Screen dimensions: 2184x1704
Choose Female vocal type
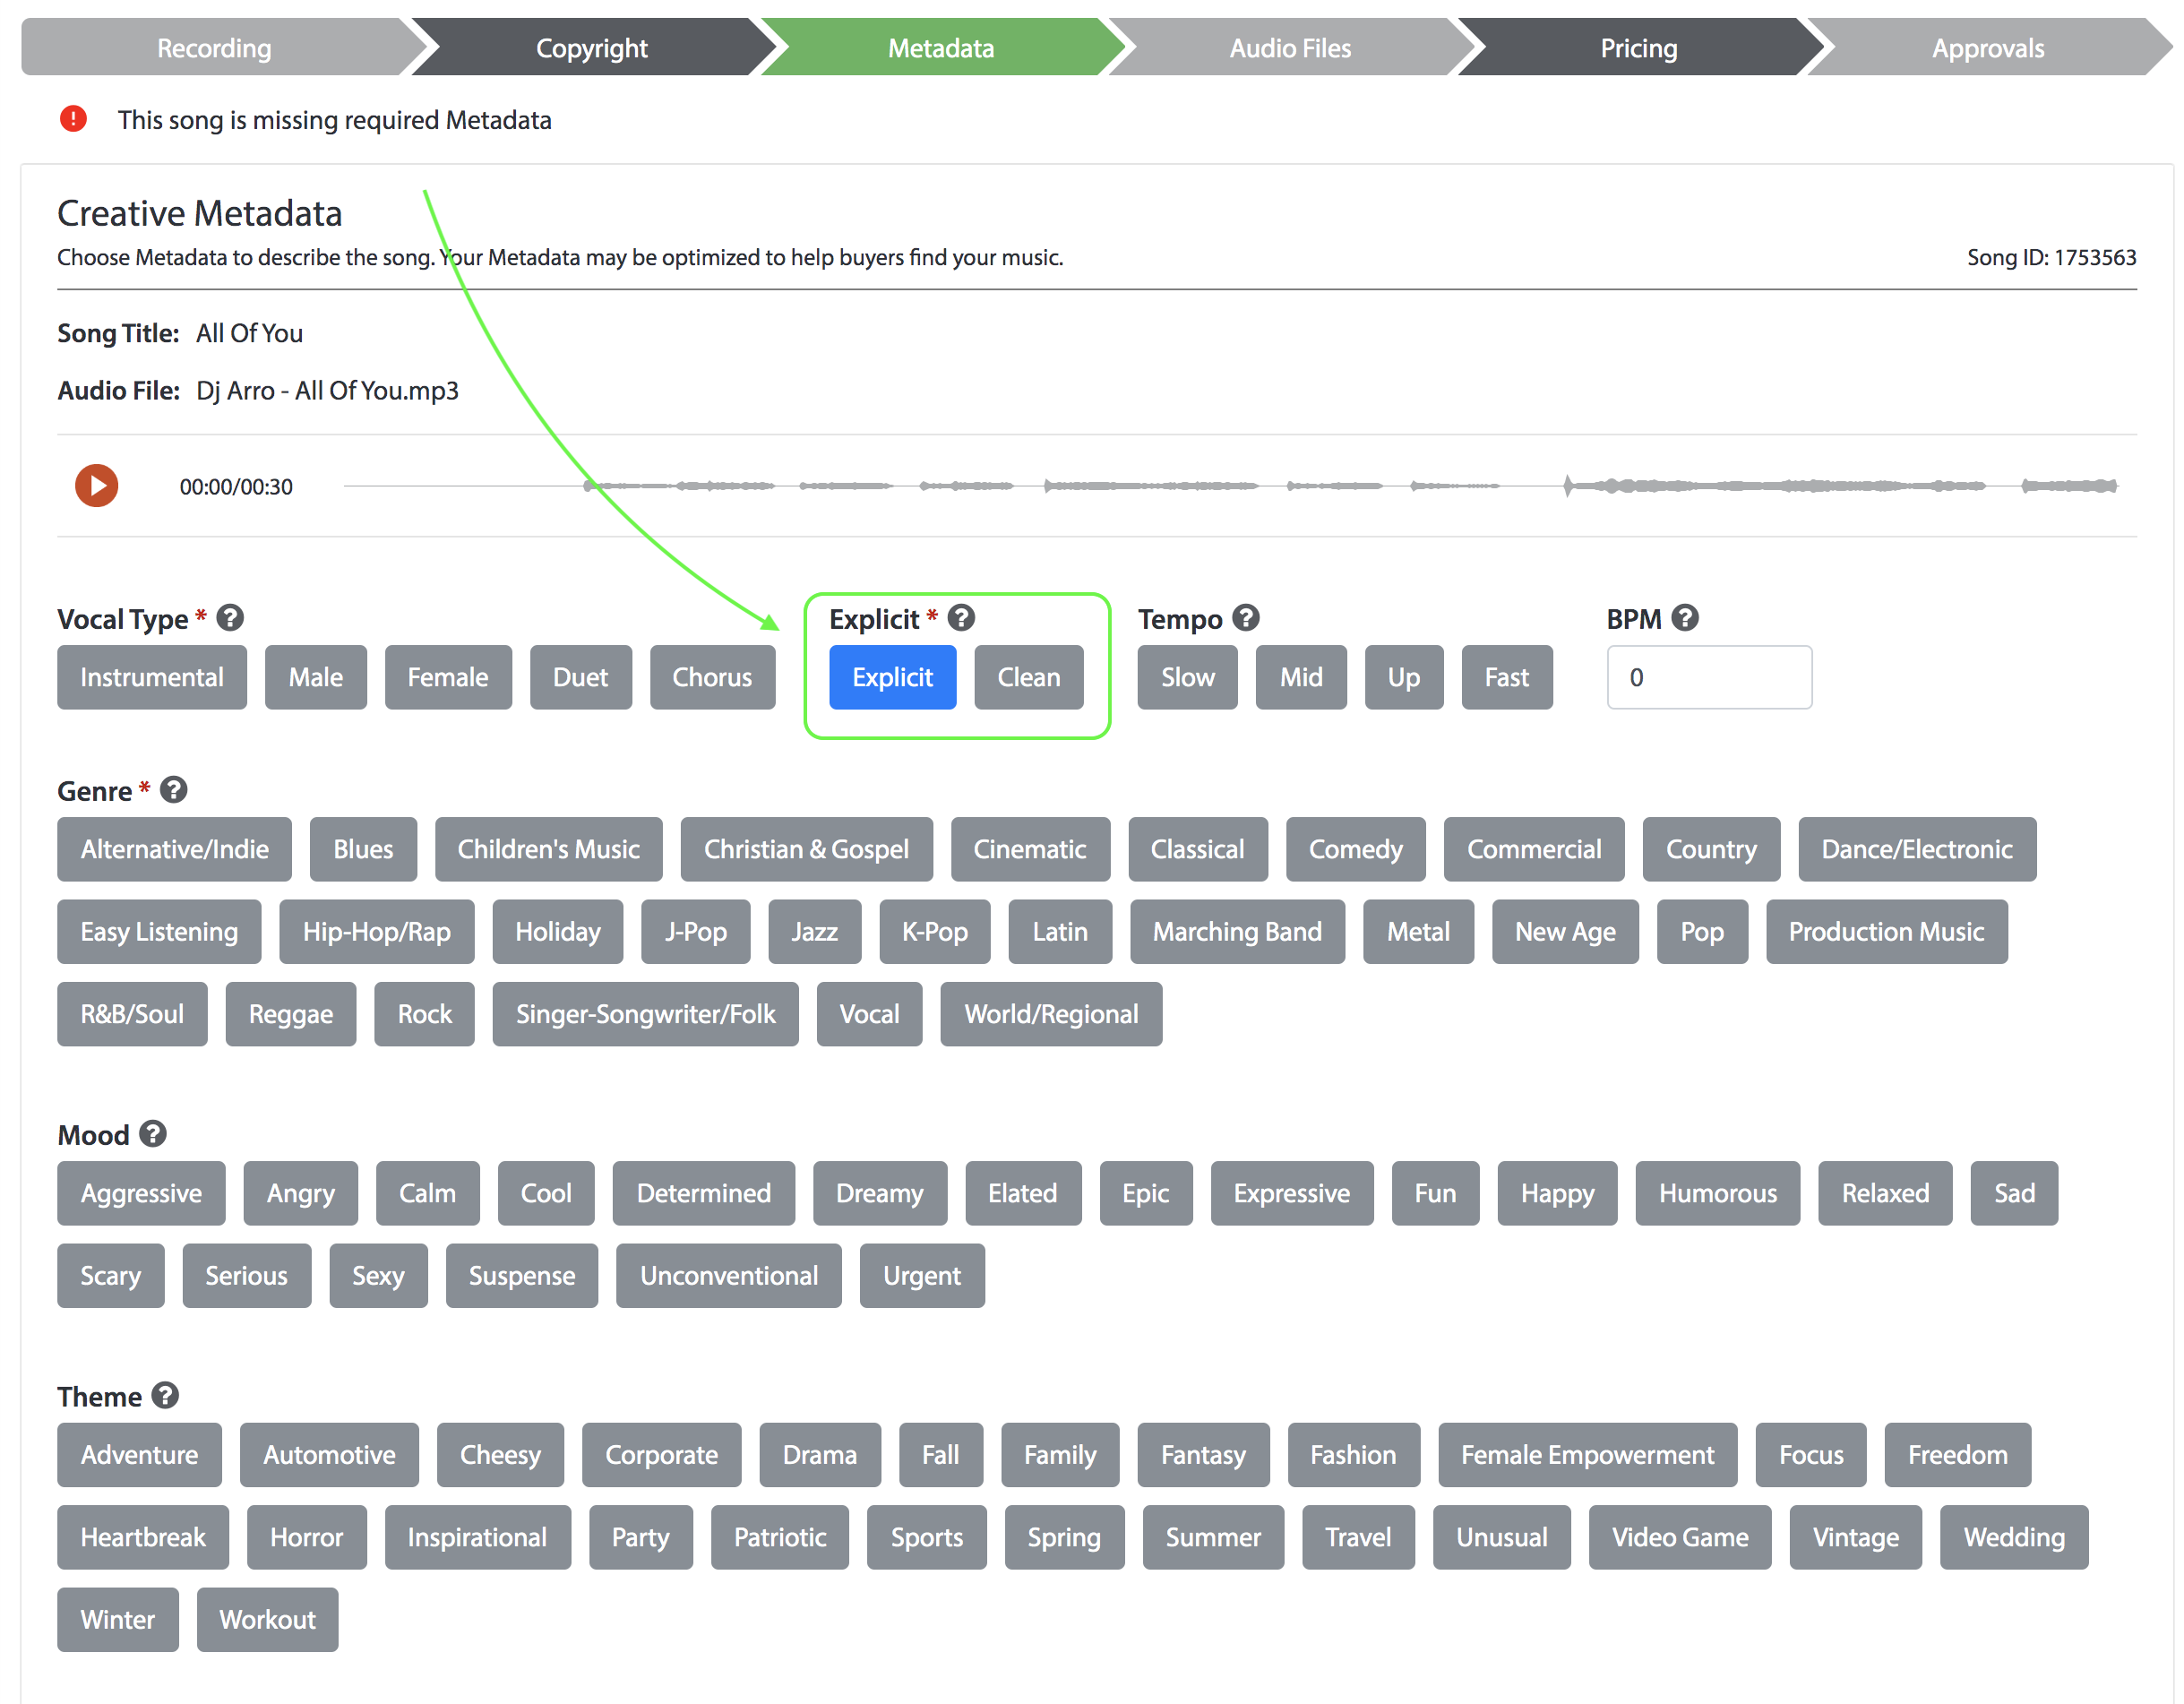[x=448, y=677]
